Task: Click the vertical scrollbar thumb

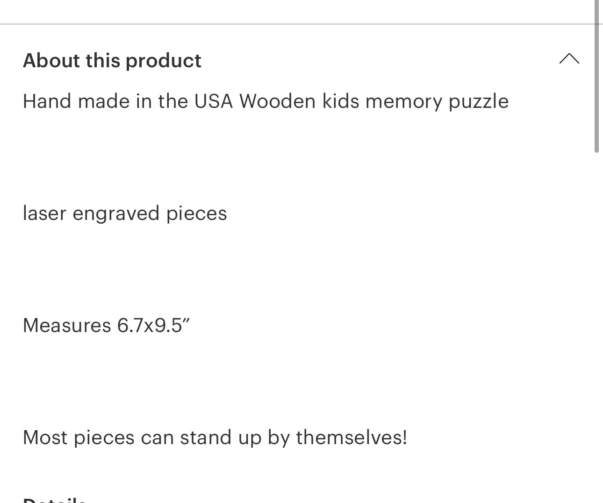Action: (596, 77)
